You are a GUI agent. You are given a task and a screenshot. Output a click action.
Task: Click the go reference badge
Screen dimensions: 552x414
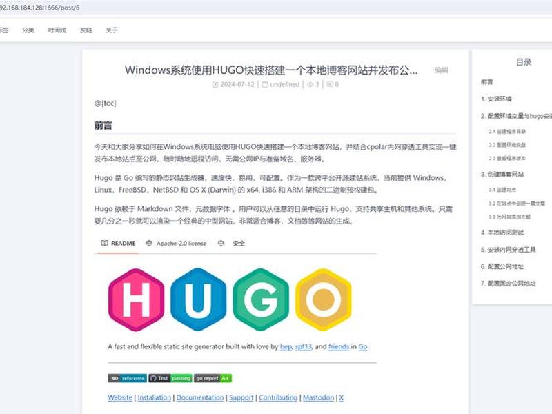coord(128,378)
